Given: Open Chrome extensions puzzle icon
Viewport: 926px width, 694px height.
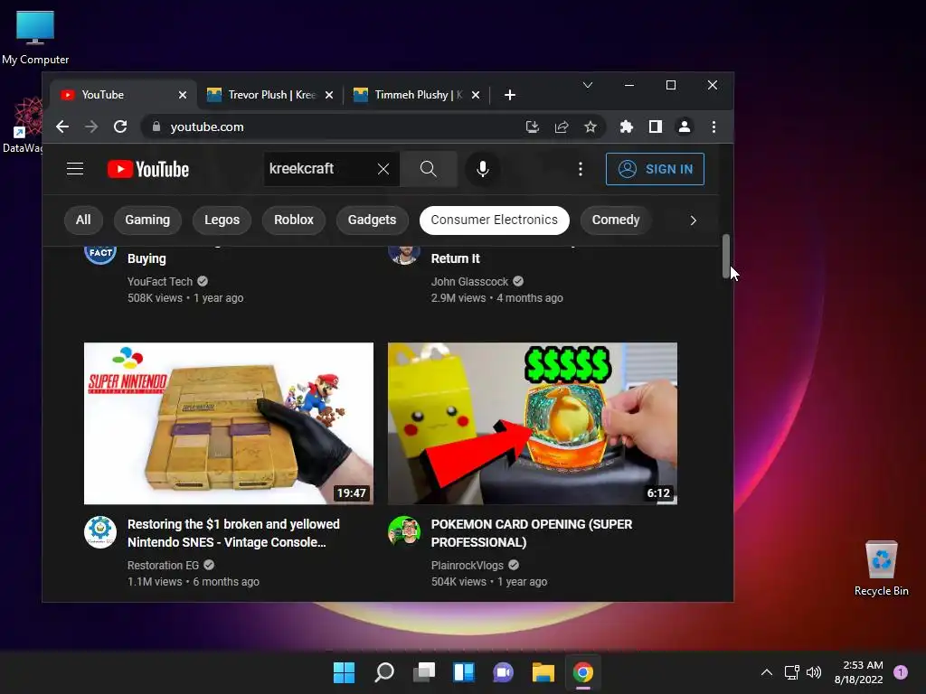Looking at the screenshot, I should pos(627,127).
